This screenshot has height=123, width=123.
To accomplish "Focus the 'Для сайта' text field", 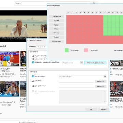I will 77,81.
